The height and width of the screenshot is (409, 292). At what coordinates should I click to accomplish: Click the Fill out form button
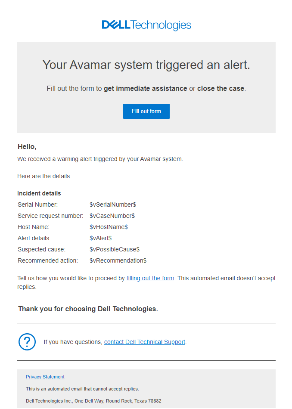(x=146, y=111)
